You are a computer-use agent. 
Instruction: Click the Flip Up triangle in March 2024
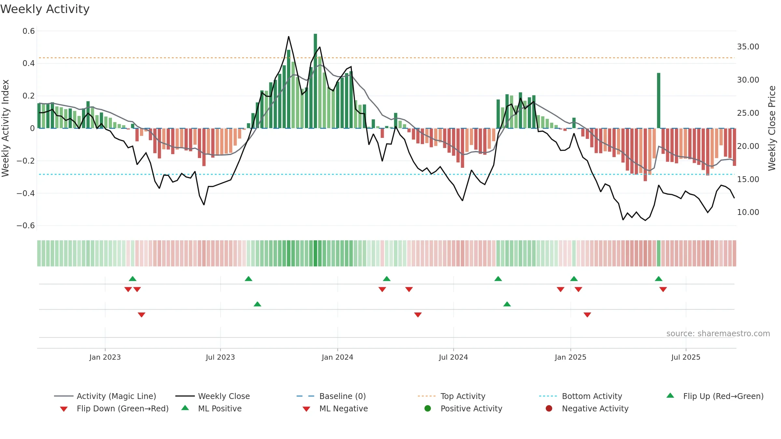(387, 279)
